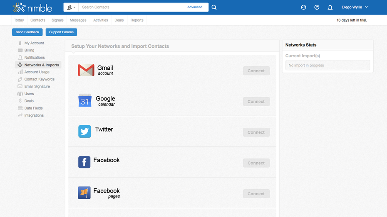Connect the Gmail account
The width and height of the screenshot is (387, 217).
click(256, 71)
